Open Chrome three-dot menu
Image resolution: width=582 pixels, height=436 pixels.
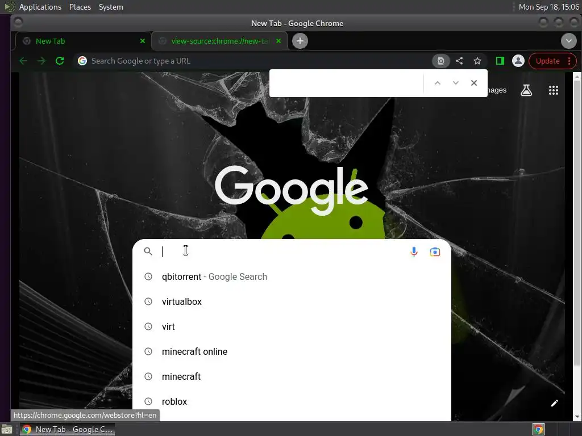(x=569, y=61)
